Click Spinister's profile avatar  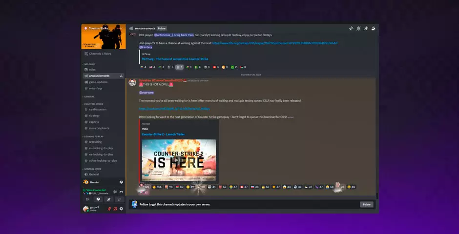tap(132, 82)
